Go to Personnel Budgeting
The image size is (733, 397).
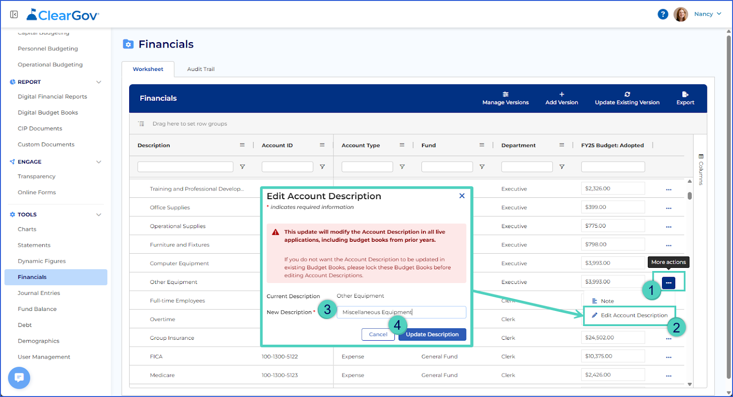click(x=48, y=49)
